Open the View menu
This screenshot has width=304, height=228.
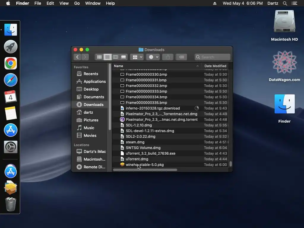pos(64,3)
